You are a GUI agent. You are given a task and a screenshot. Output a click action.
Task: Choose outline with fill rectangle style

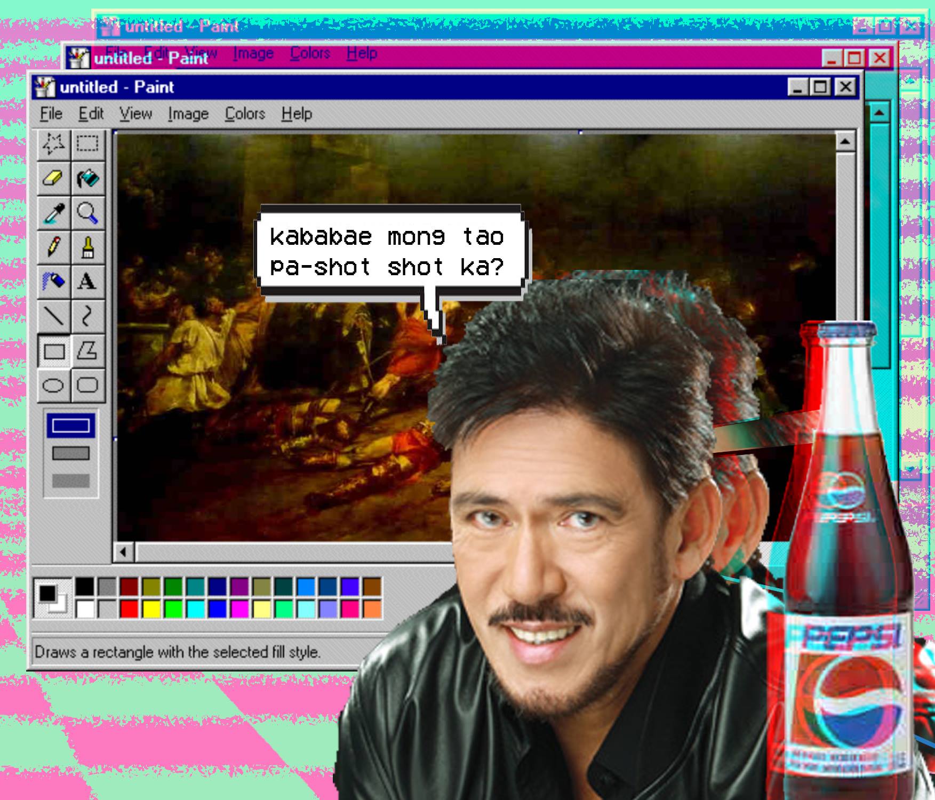pos(71,453)
